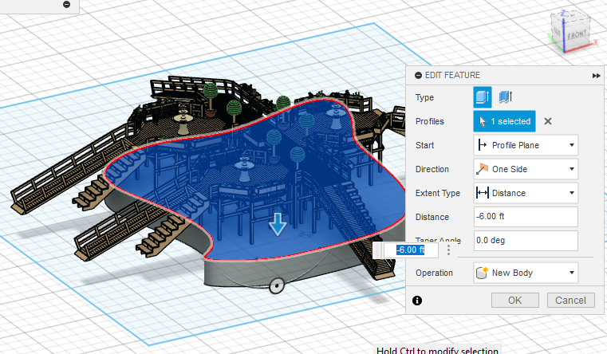Image resolution: width=607 pixels, height=354 pixels.
Task: Click the circular taper angle manipulator
Action: (x=277, y=286)
